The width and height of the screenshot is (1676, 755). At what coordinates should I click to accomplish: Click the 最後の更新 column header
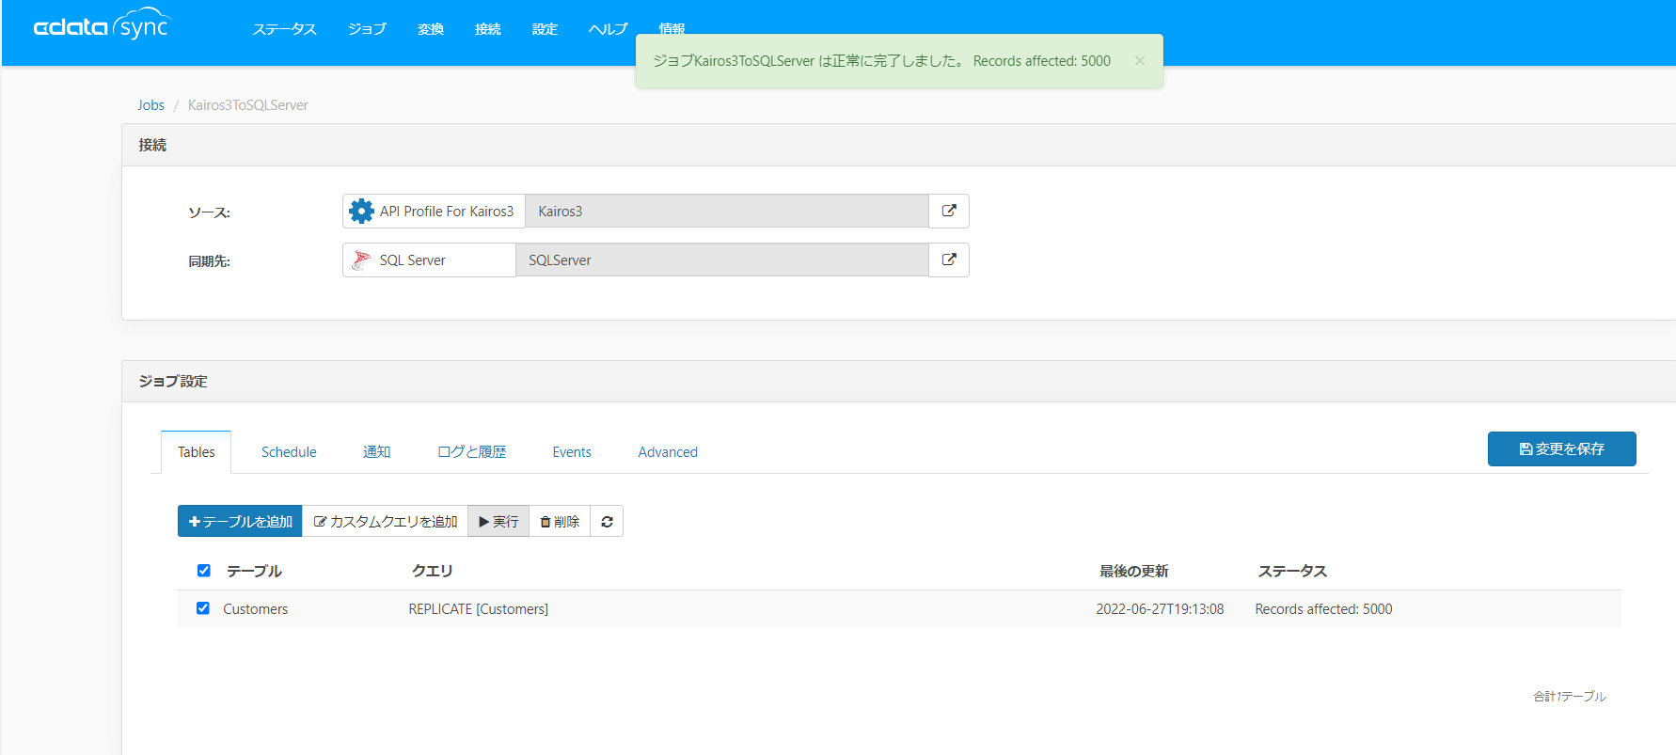tap(1134, 571)
